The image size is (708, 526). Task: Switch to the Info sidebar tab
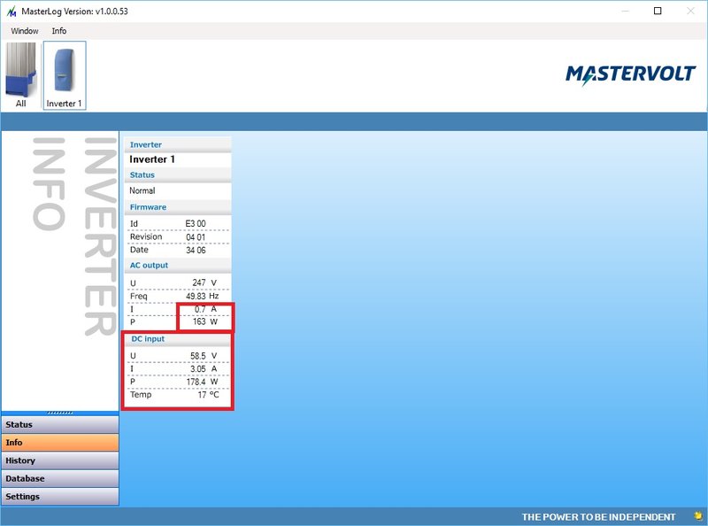60,443
